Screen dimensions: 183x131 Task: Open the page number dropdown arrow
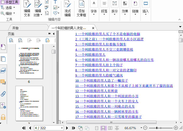[62, 128]
